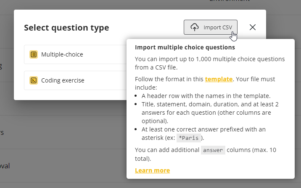
Task: Click the background row ending in "oval"
Action: (x=5, y=166)
